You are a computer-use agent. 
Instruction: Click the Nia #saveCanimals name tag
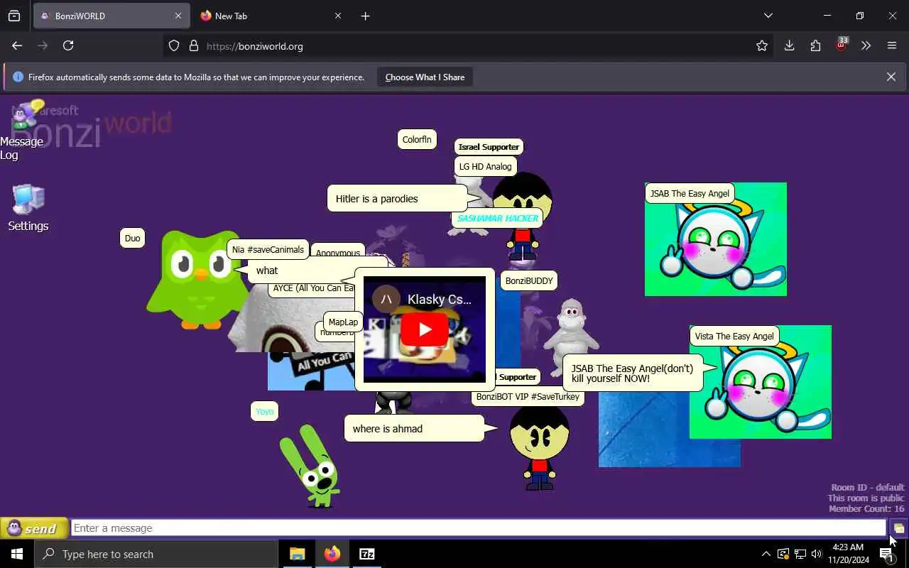pyautogui.click(x=268, y=250)
